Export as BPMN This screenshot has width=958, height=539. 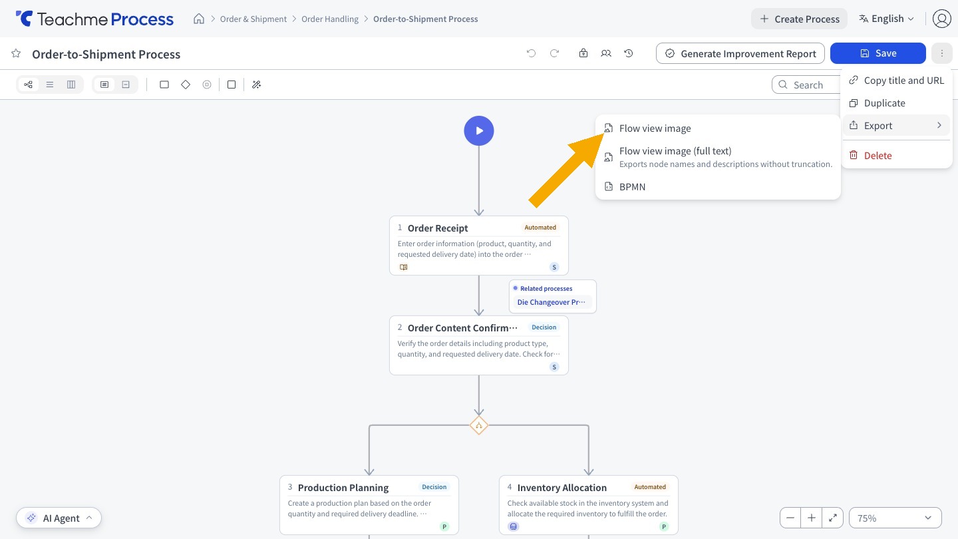(718, 186)
